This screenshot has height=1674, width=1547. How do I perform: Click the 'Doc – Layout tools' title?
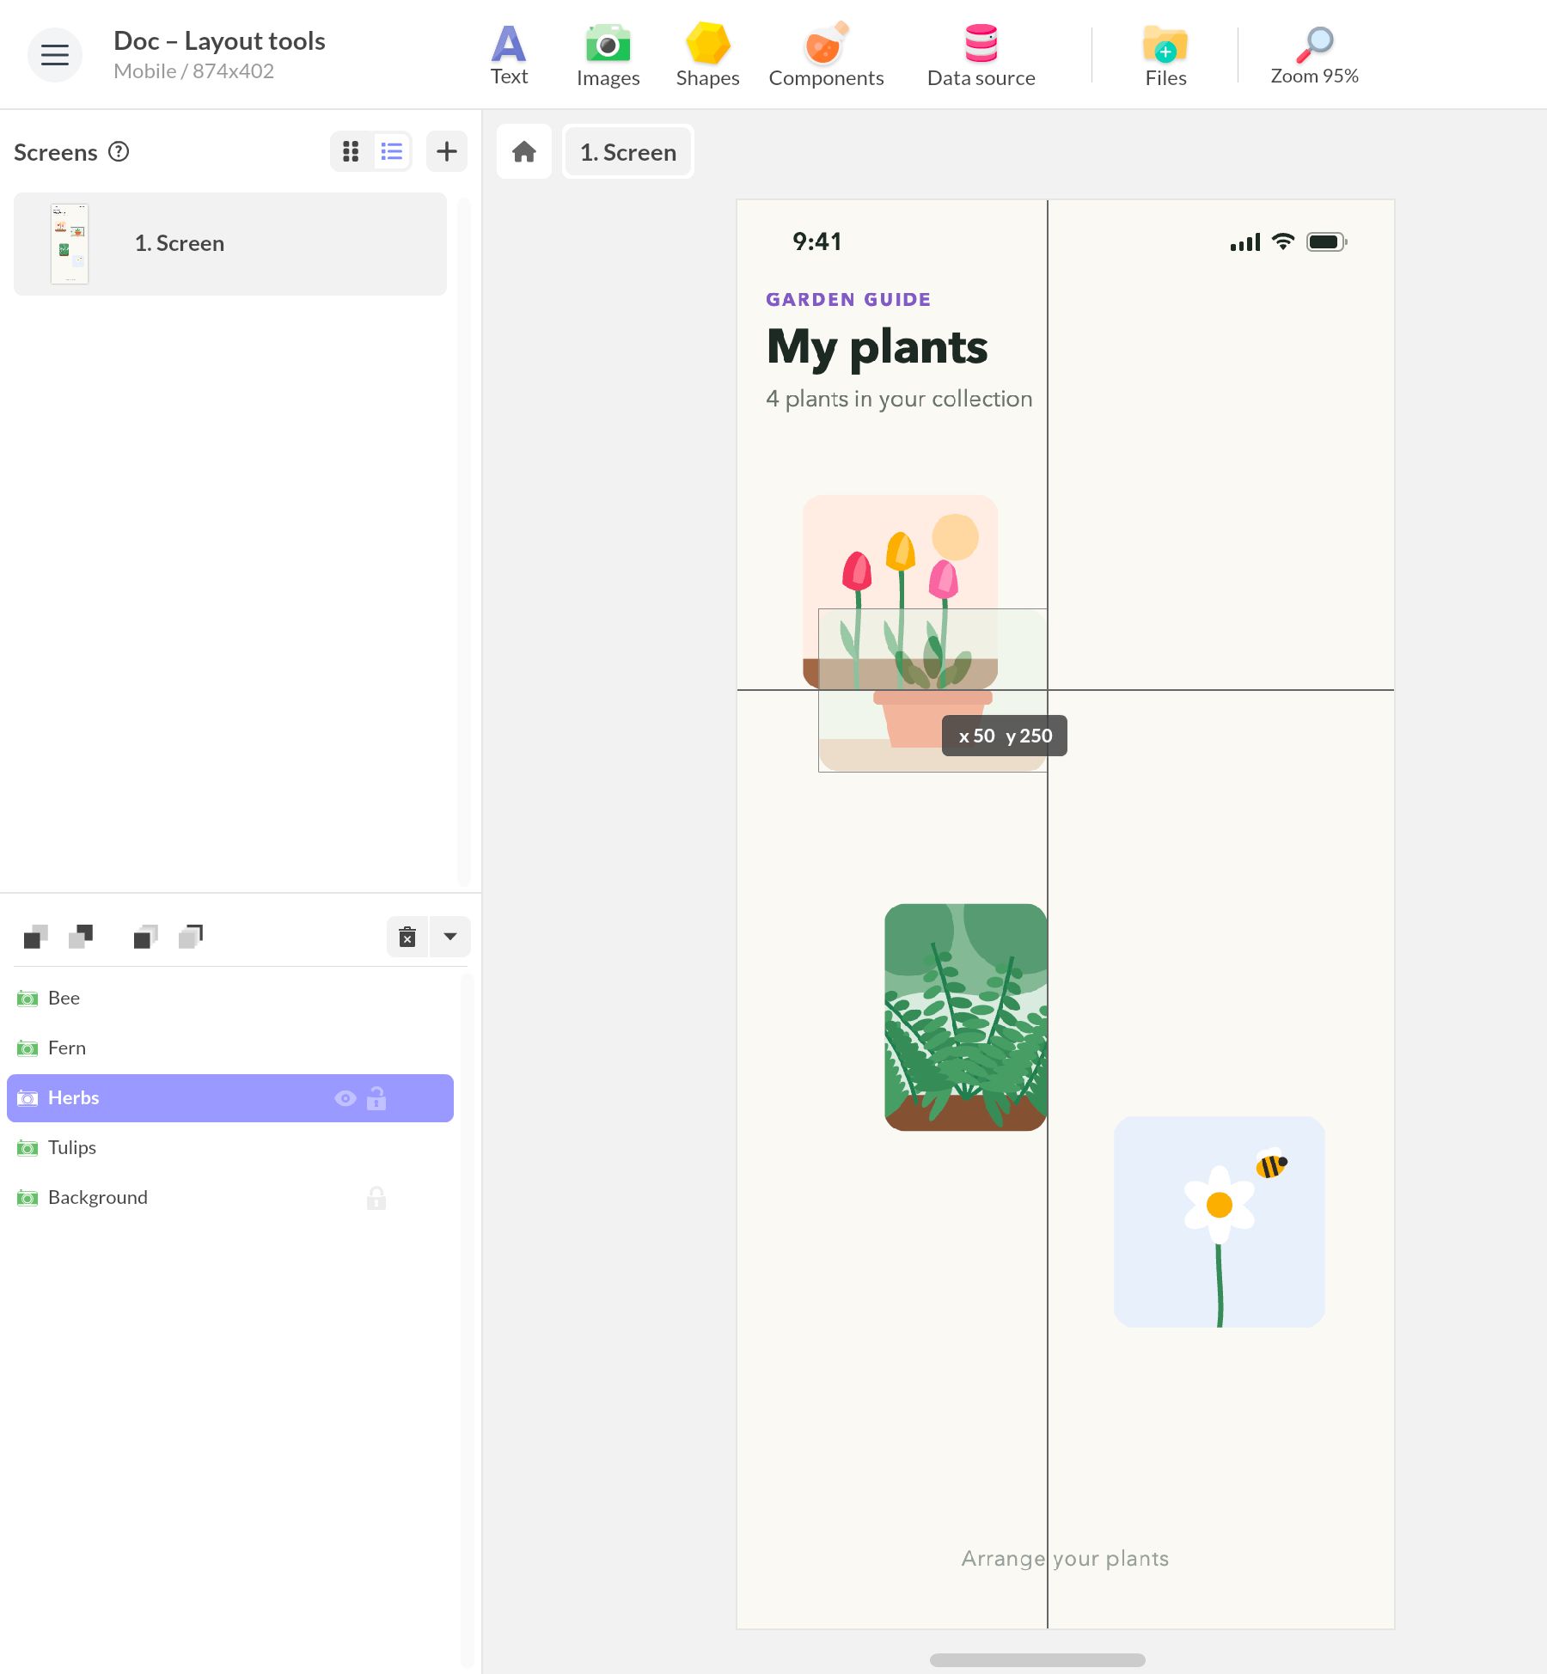(219, 40)
